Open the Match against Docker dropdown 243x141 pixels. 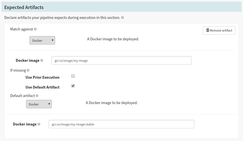pyautogui.click(x=42, y=40)
